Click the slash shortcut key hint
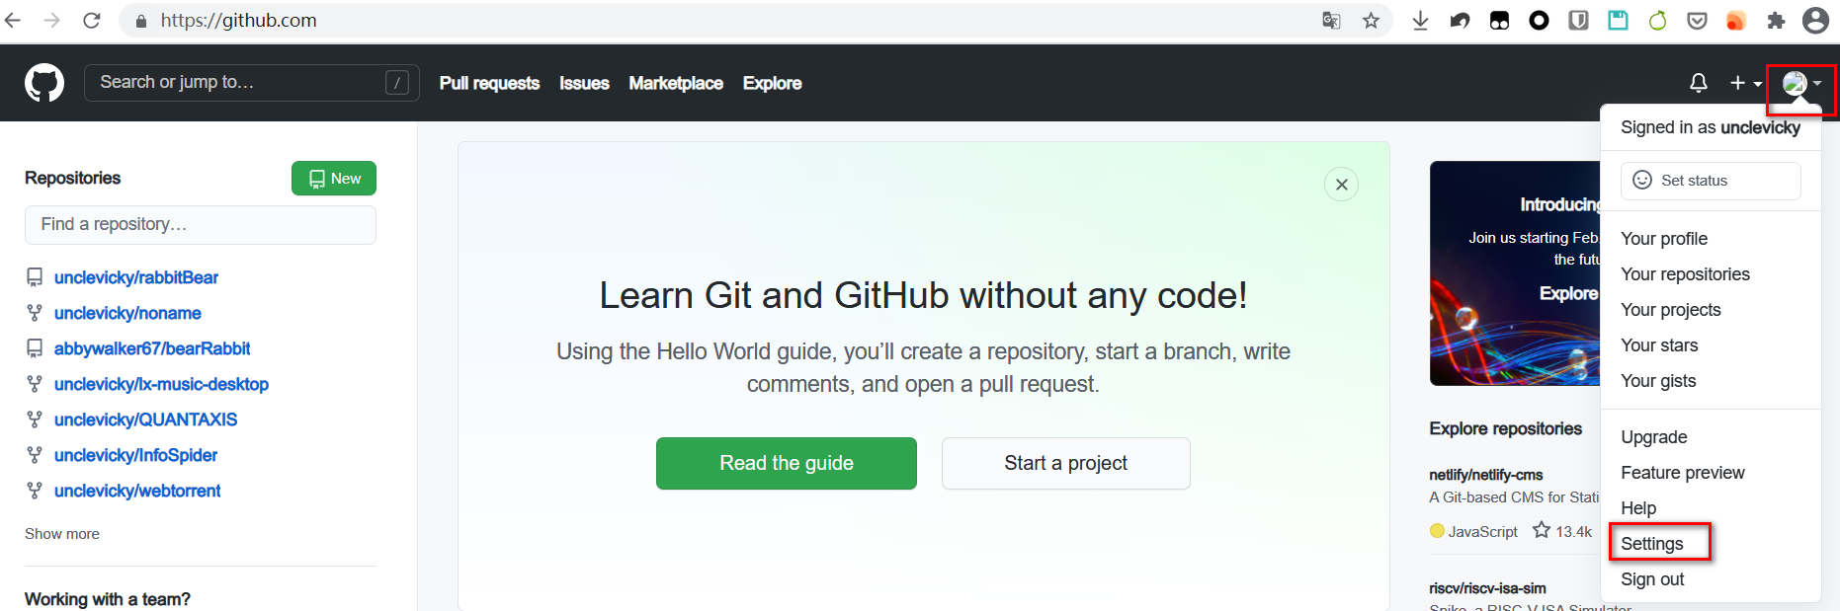 pyautogui.click(x=397, y=83)
